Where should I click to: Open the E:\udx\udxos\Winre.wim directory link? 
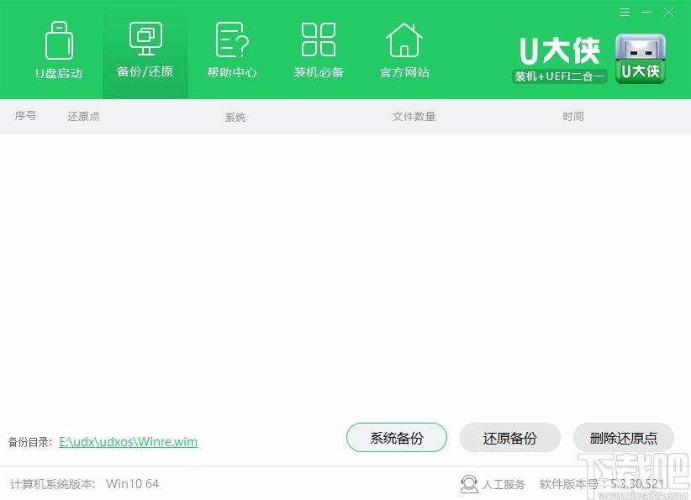[x=128, y=442]
